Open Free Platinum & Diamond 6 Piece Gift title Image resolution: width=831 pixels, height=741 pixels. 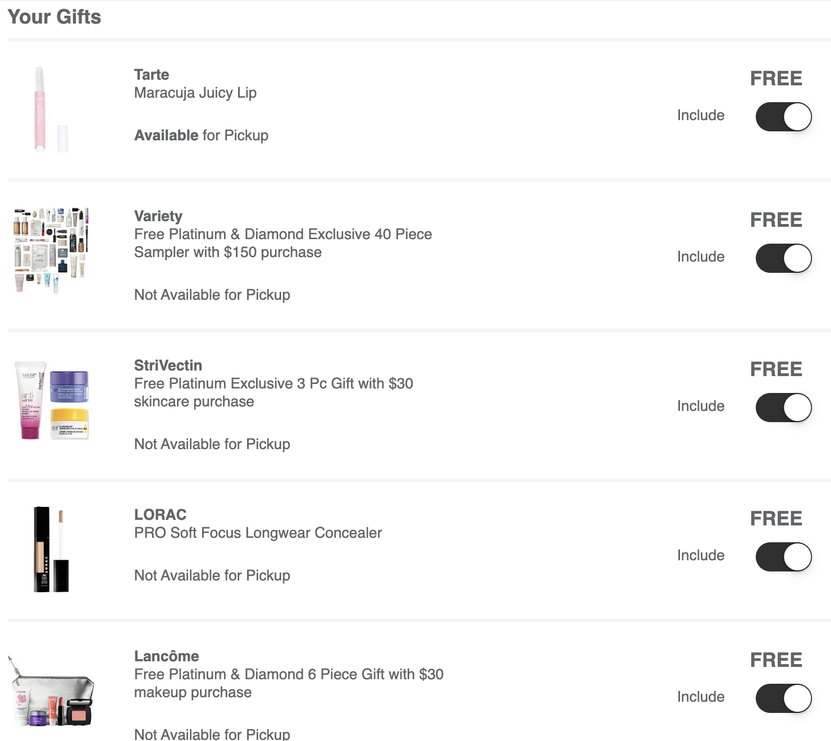click(x=289, y=683)
